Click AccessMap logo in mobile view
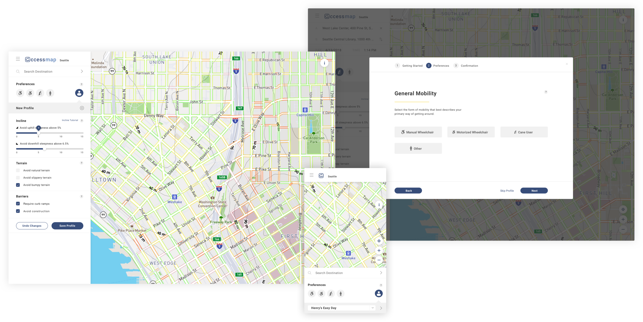The width and height of the screenshot is (643, 322). (321, 176)
